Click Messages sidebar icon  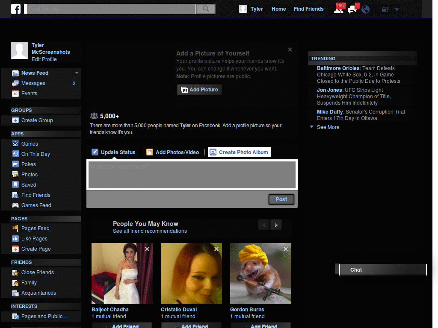(x=15, y=83)
